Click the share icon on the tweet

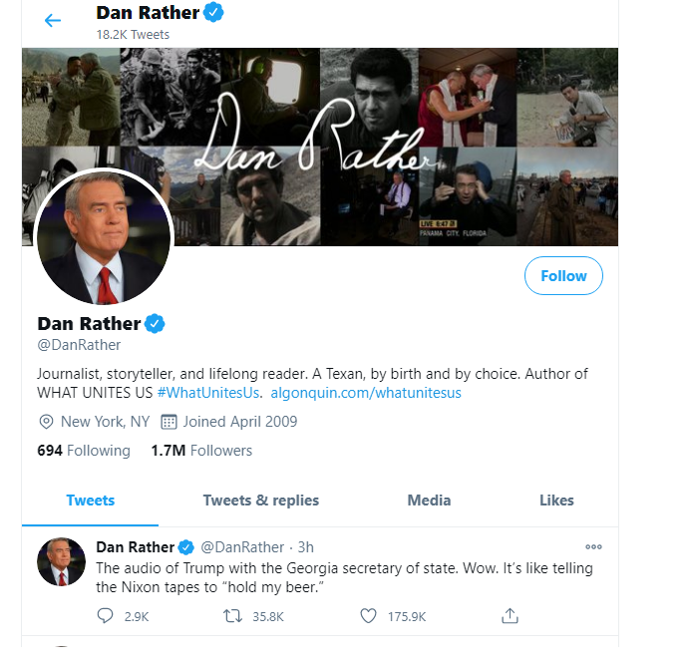(510, 616)
